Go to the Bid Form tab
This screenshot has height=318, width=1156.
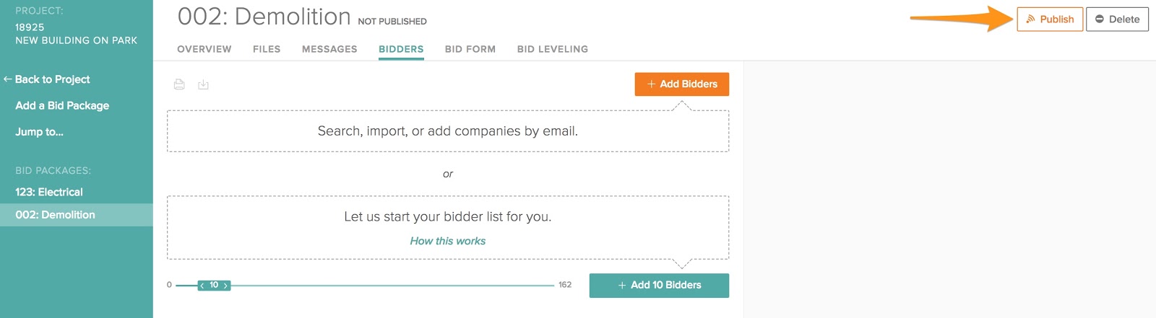470,49
